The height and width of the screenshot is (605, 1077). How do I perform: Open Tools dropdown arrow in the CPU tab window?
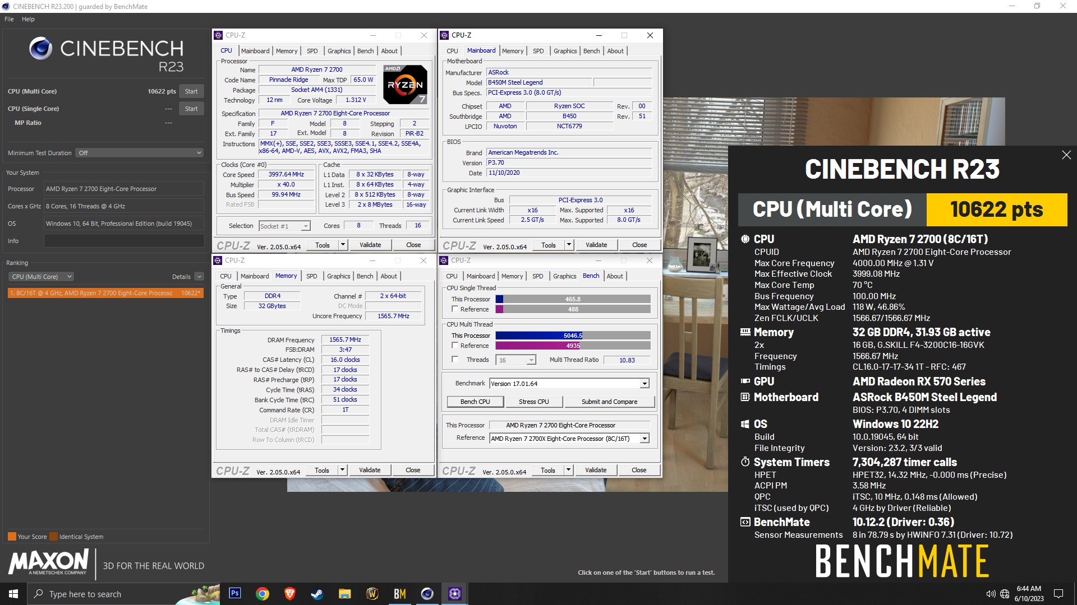[343, 245]
